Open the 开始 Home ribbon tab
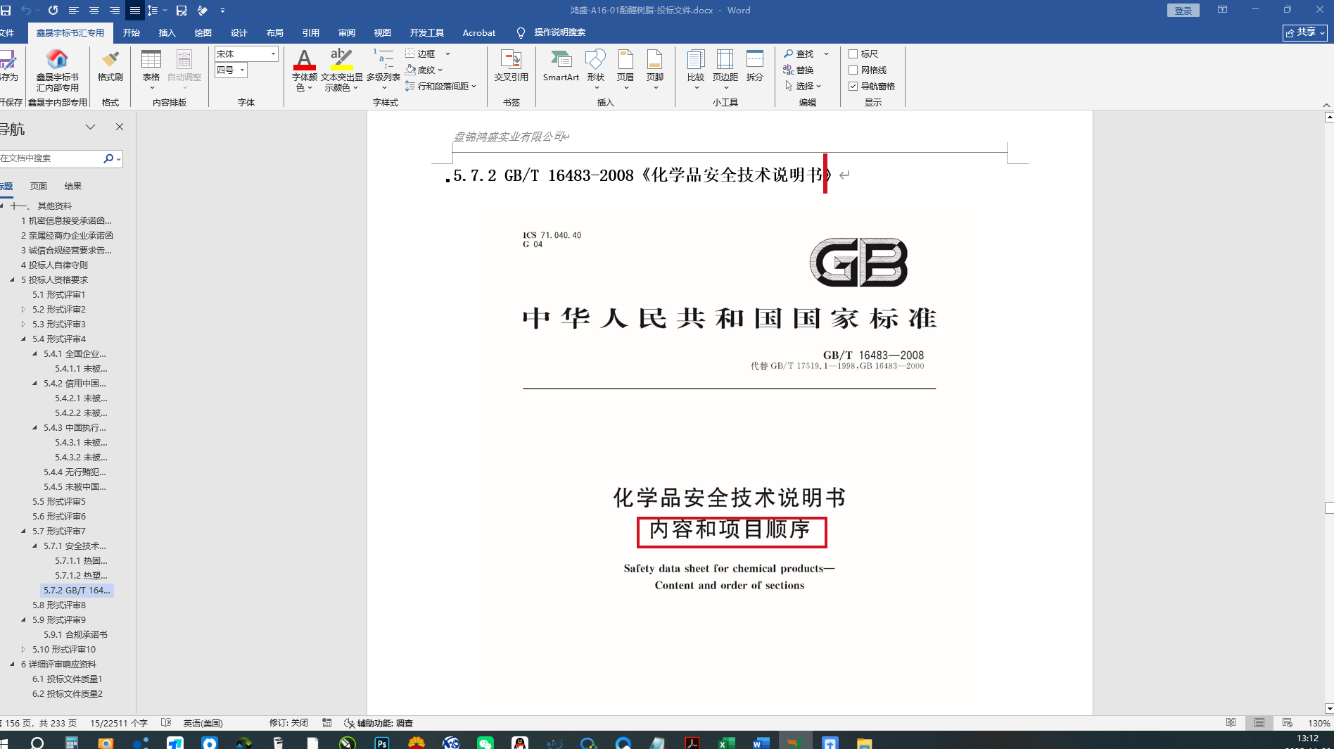1334x749 pixels. (x=131, y=32)
